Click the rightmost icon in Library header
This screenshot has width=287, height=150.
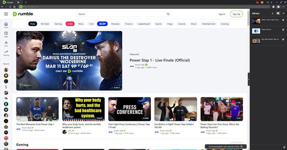tap(284, 14)
